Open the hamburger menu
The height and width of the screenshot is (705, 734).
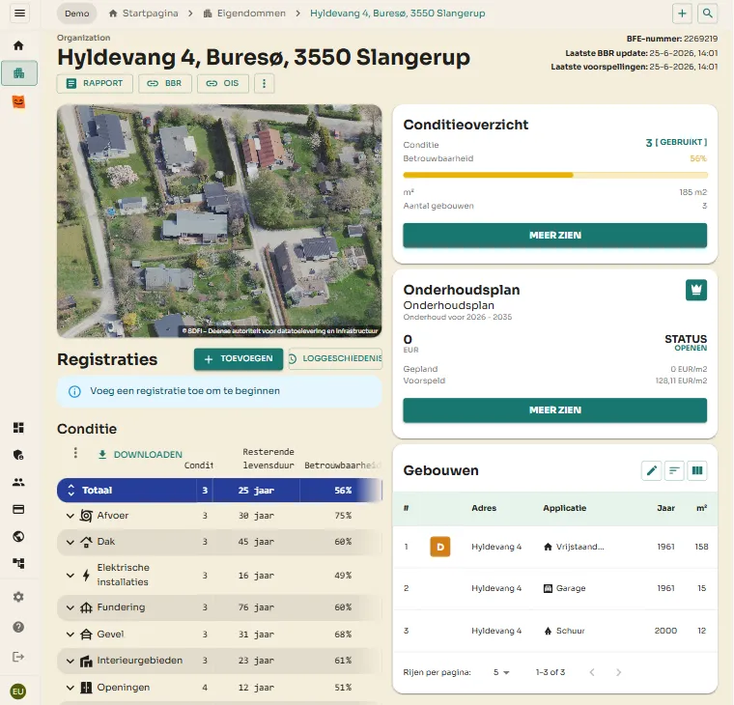pos(19,14)
